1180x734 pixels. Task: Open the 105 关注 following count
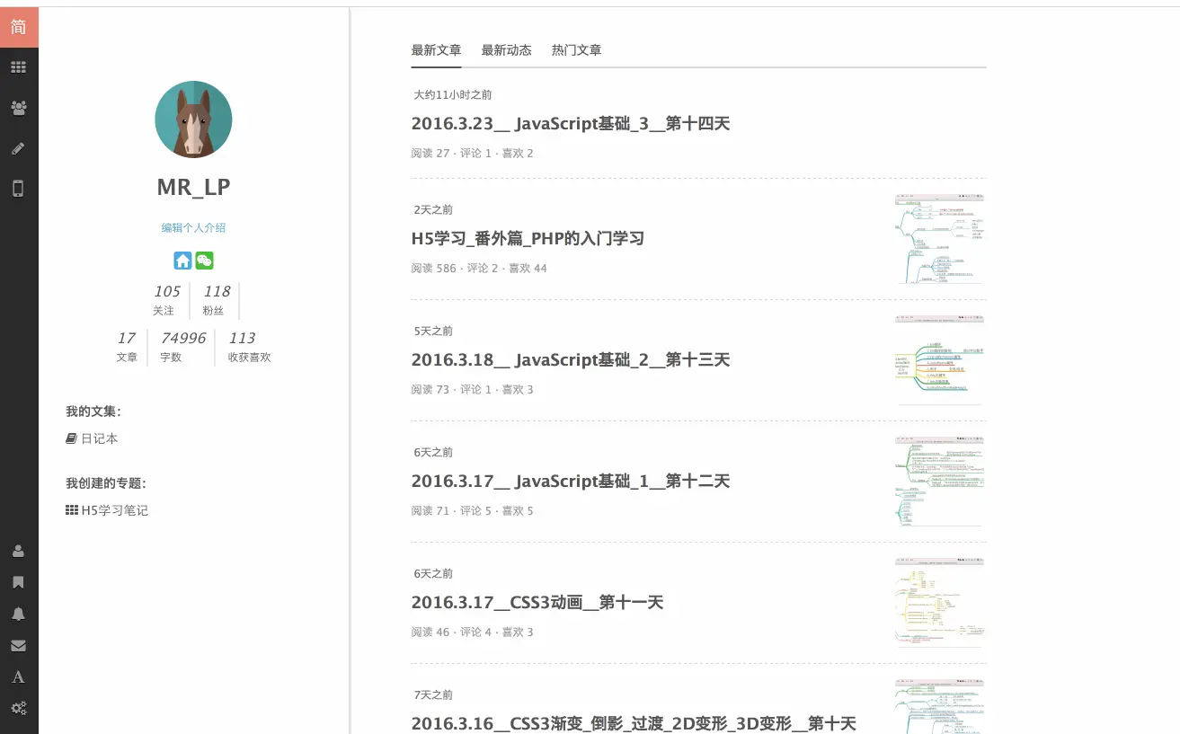coord(166,300)
